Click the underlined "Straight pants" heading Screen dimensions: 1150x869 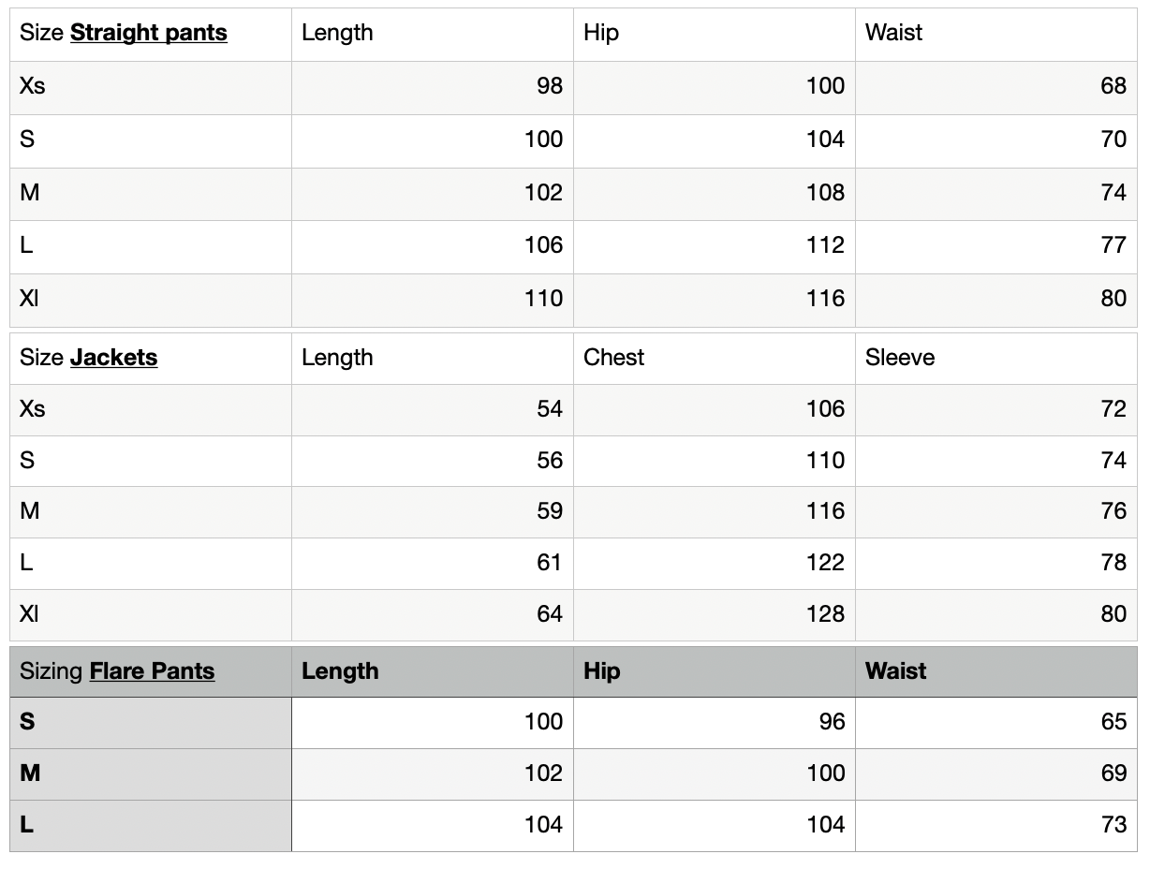148,33
